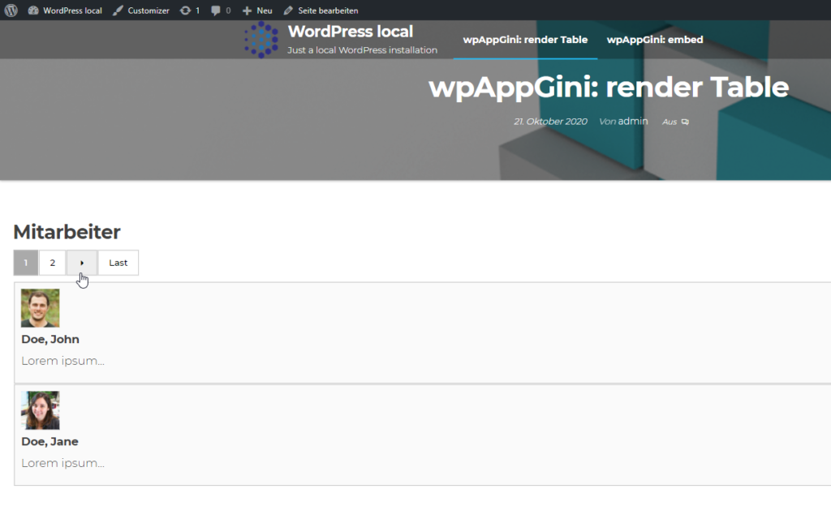Click Lorem ipsum text under Doe, Jane
This screenshot has height=506, width=831.
click(63, 463)
